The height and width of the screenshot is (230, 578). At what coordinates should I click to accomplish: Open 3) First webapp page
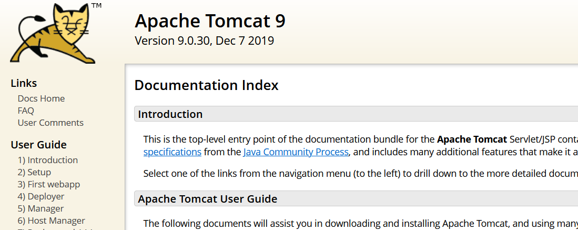pyautogui.click(x=49, y=184)
